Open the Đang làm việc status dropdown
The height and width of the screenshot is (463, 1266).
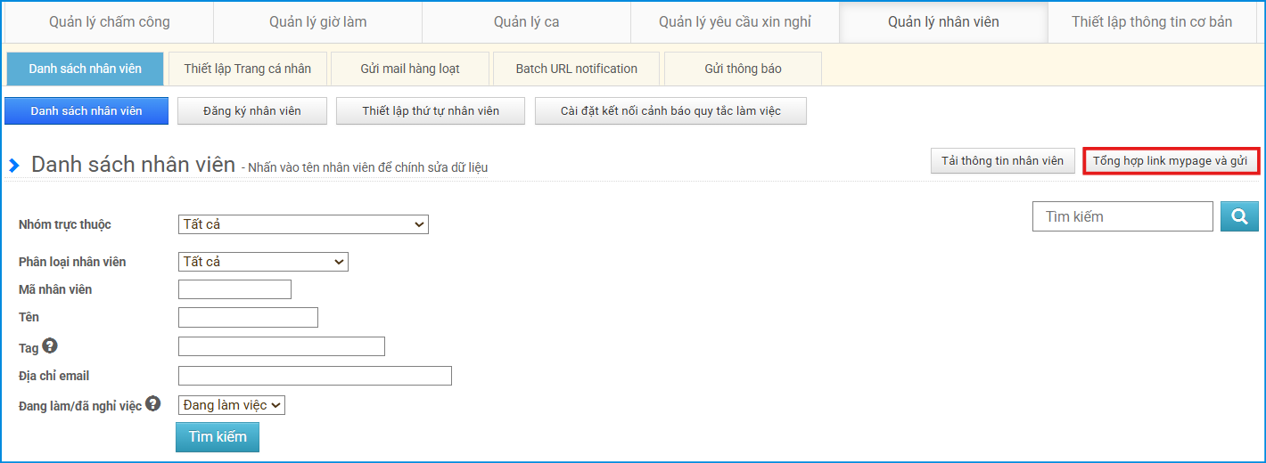[231, 405]
